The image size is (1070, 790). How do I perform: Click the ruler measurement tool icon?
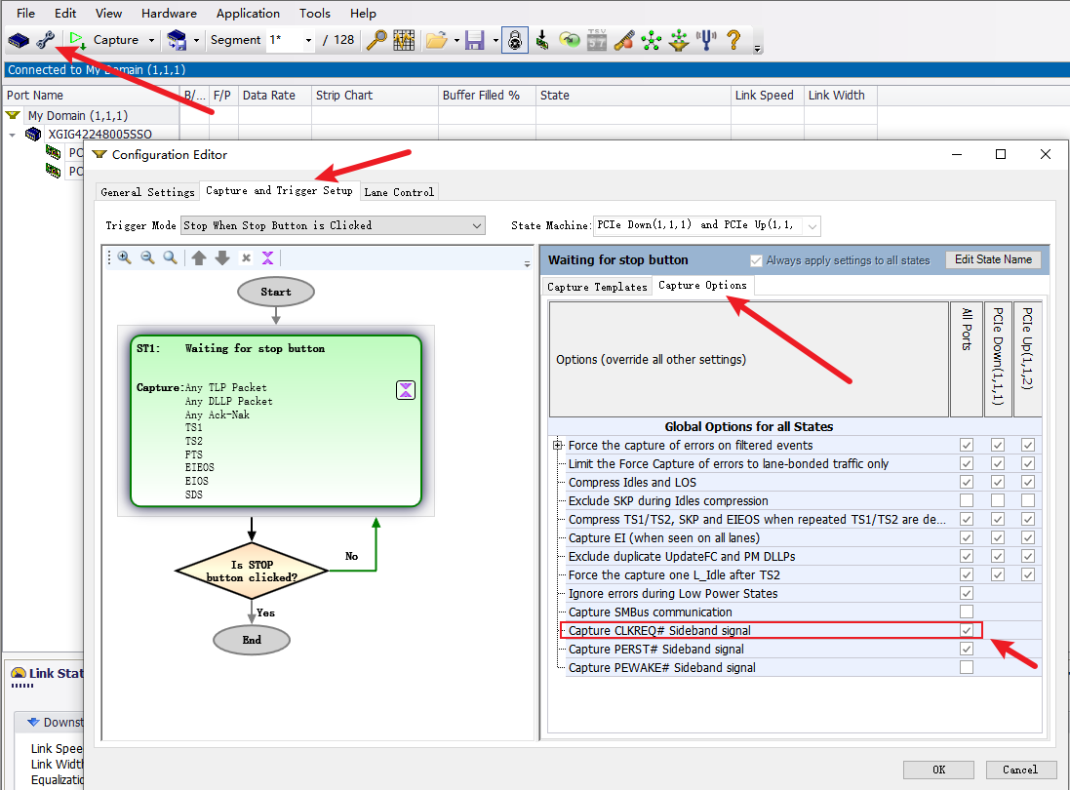coord(623,40)
